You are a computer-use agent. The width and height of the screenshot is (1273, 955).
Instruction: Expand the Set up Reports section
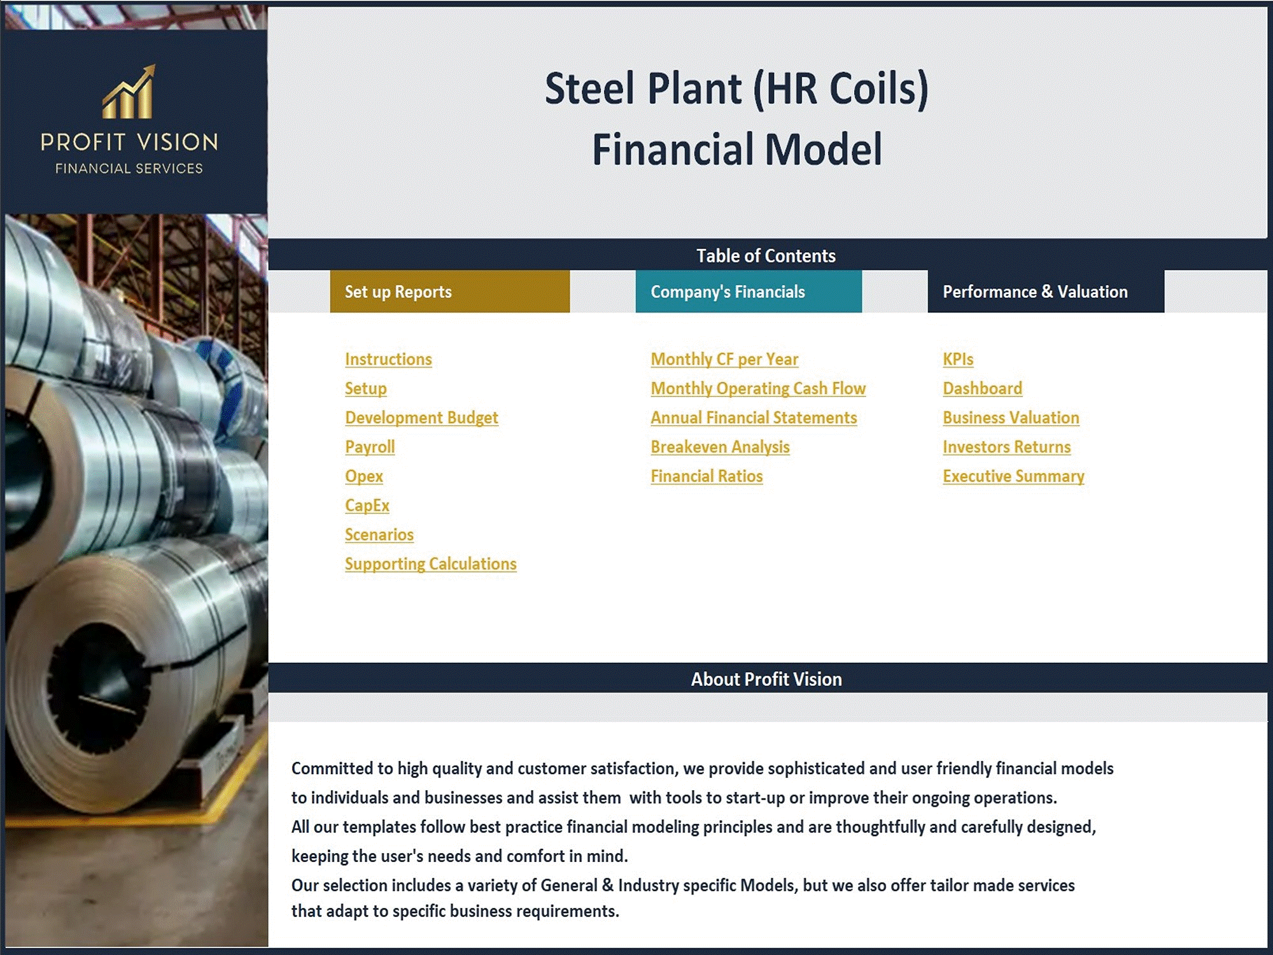[x=451, y=291]
